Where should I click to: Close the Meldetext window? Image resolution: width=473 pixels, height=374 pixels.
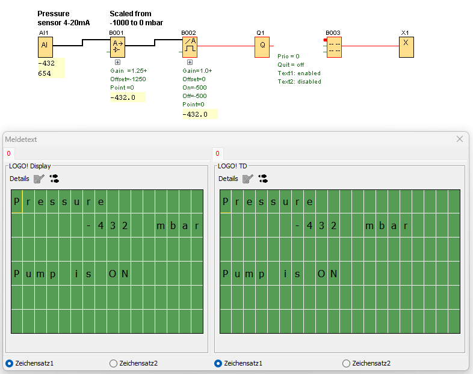click(x=460, y=139)
